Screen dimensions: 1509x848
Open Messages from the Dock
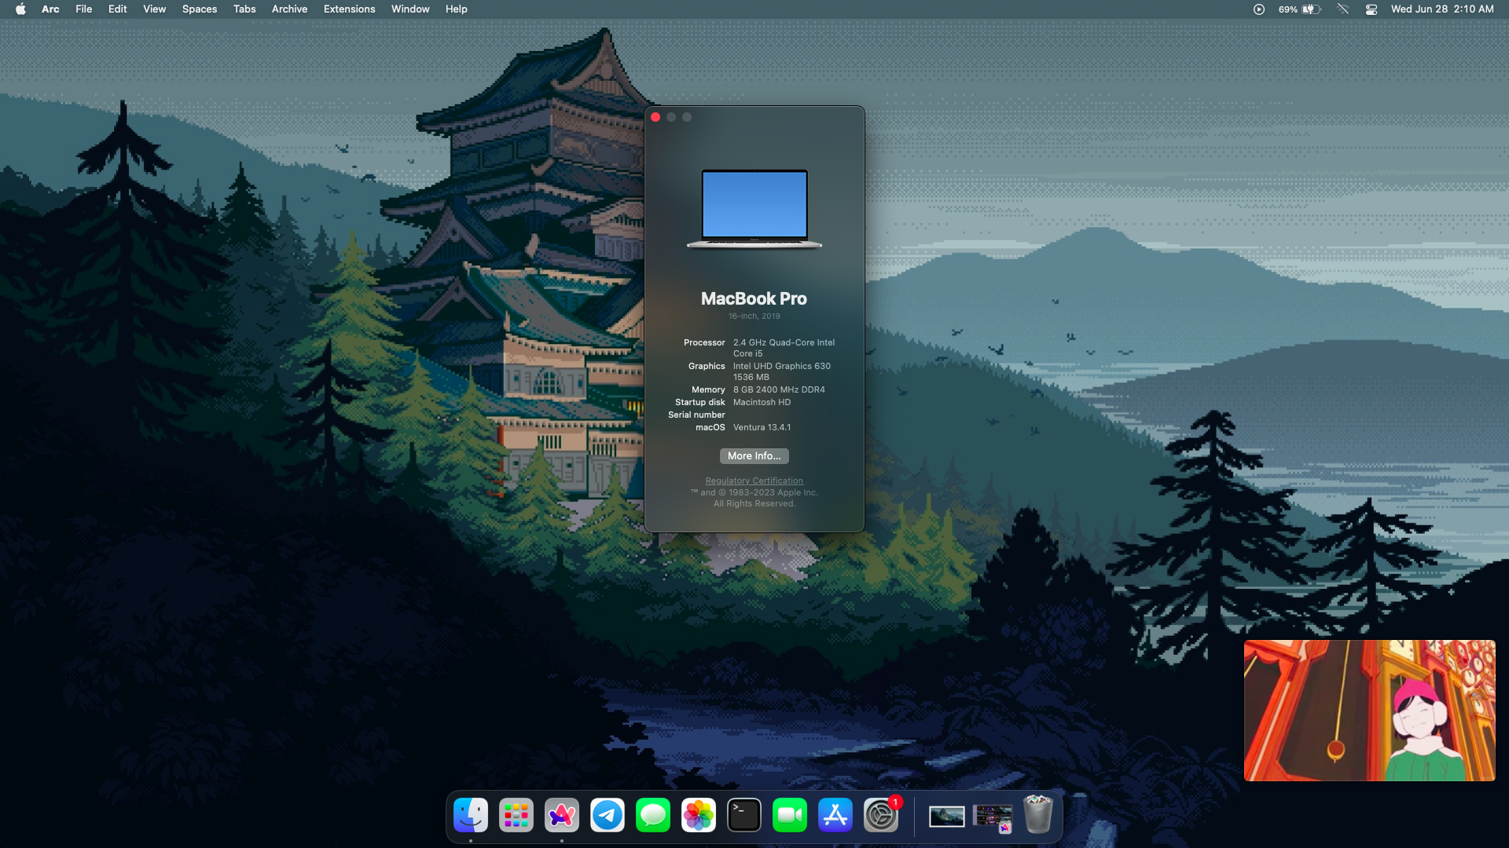click(x=653, y=816)
